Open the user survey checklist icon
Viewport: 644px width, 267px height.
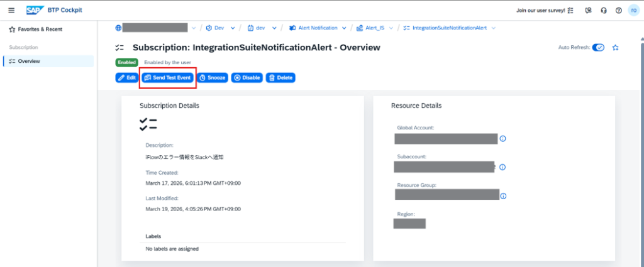[570, 11]
